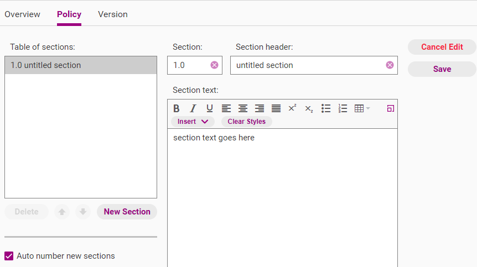The image size is (477, 267).
Task: Clear the Section number field
Action: point(214,65)
